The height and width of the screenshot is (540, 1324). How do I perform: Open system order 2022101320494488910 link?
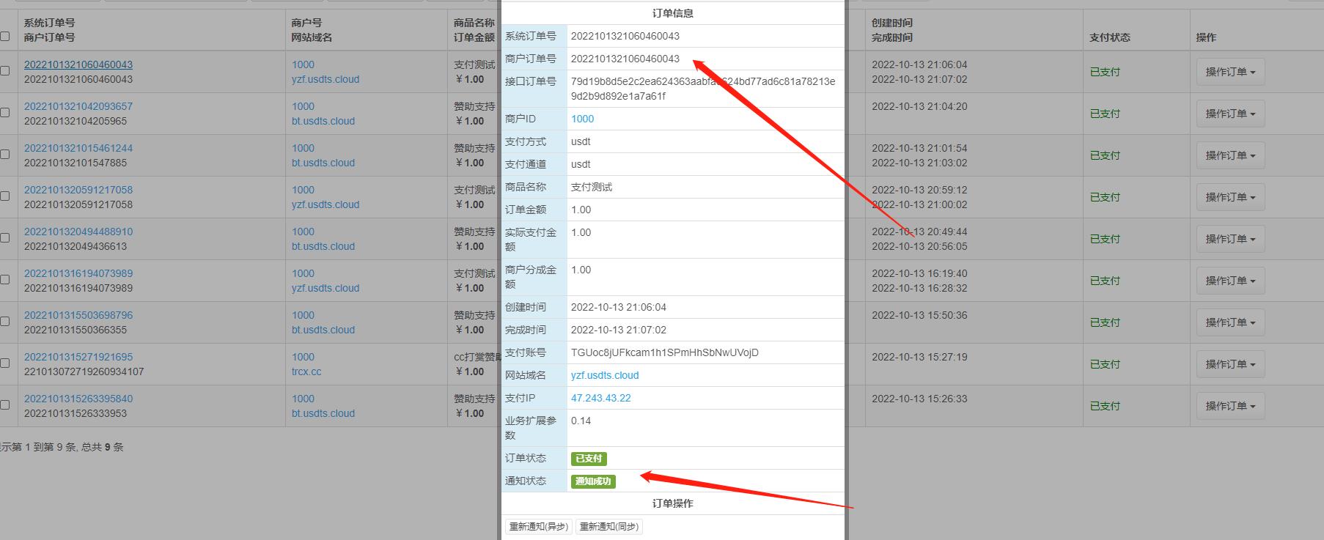[78, 232]
